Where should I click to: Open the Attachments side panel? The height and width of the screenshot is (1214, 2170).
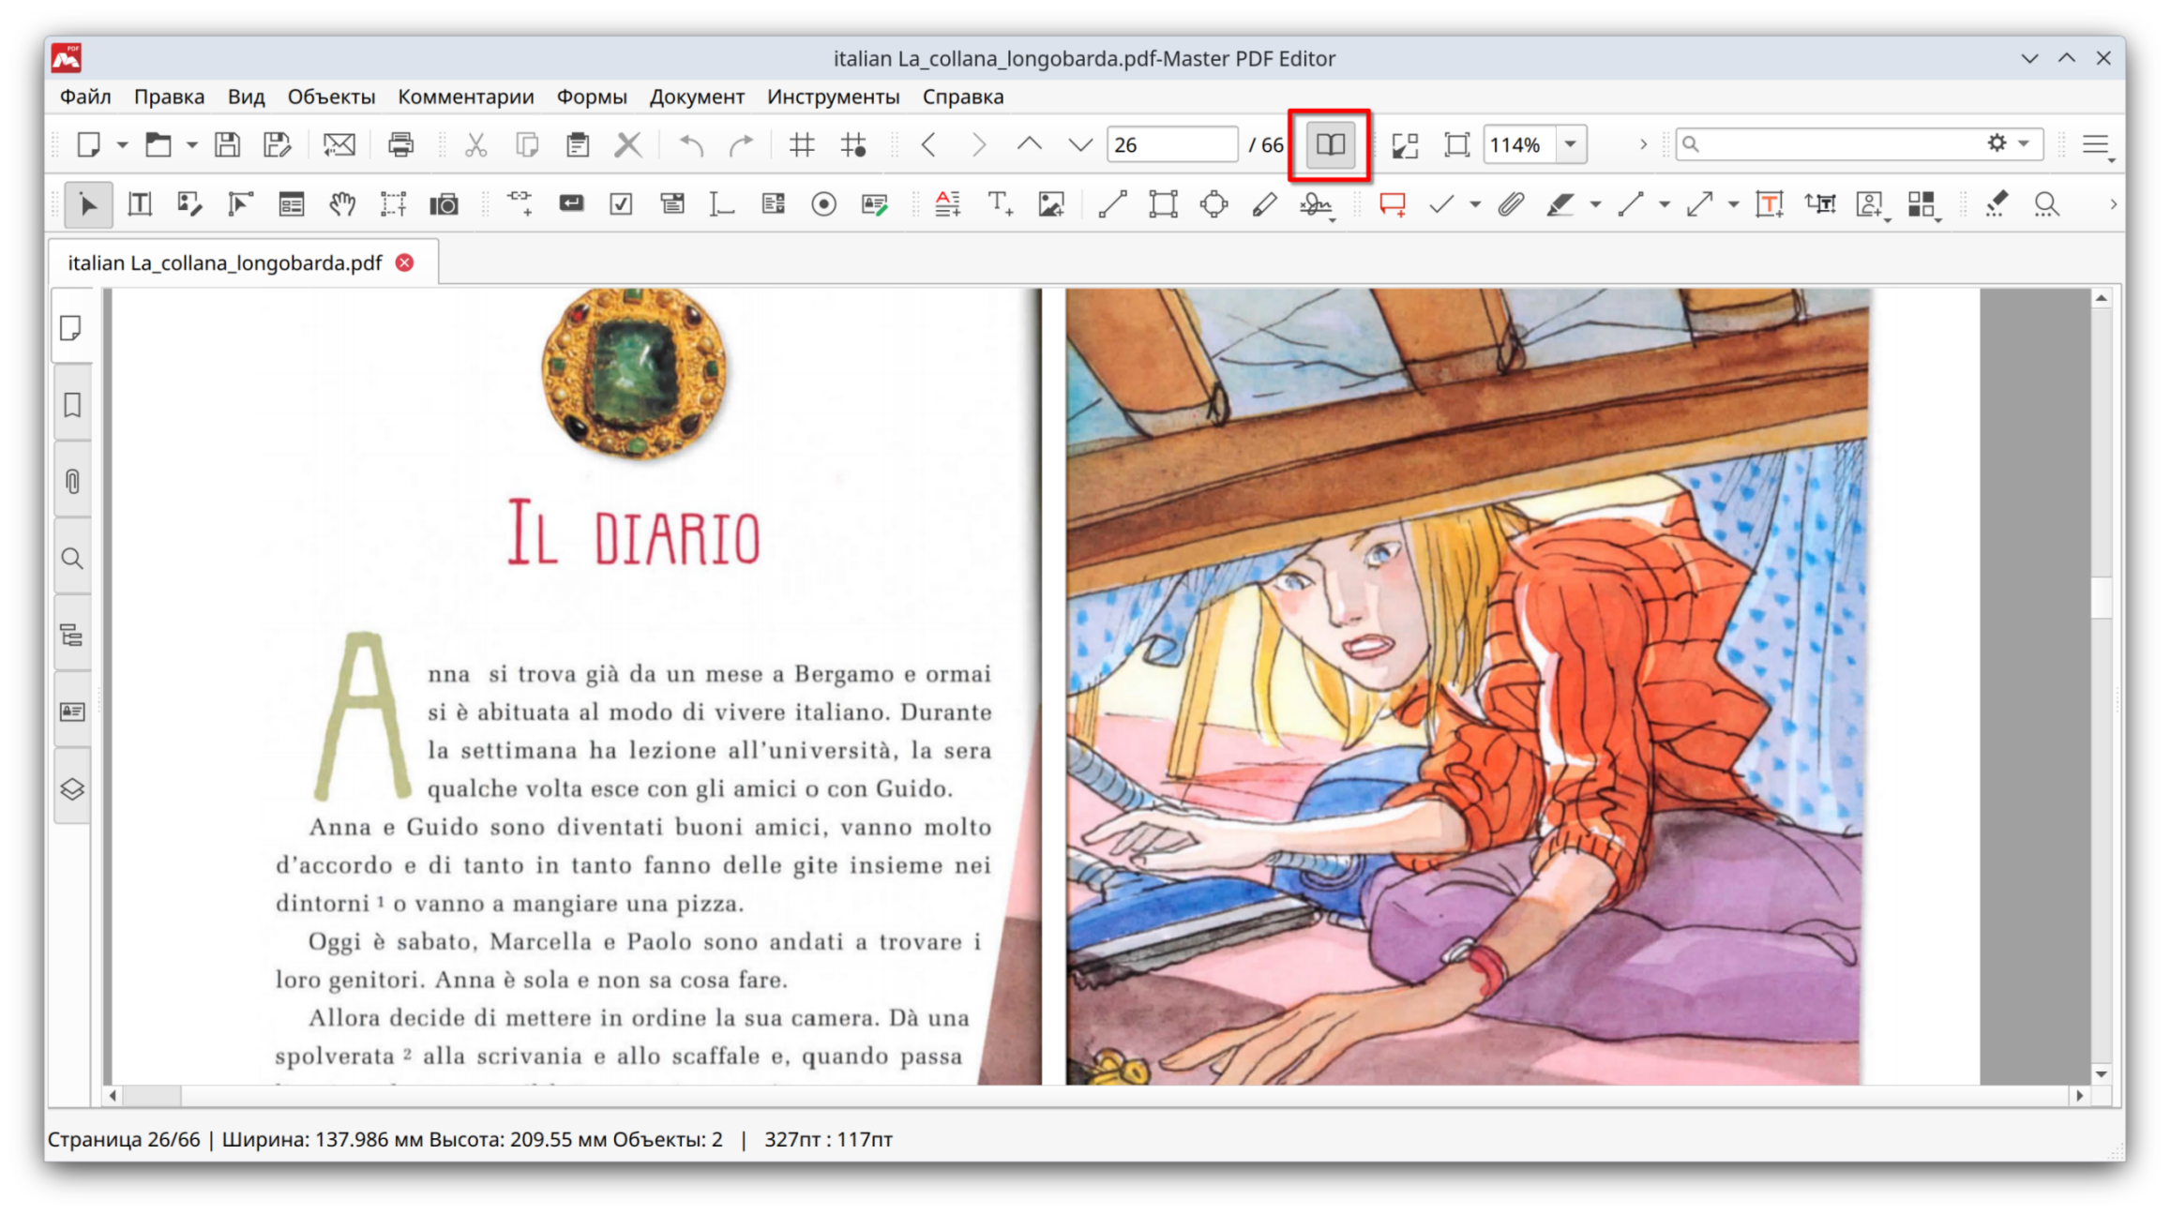[72, 482]
